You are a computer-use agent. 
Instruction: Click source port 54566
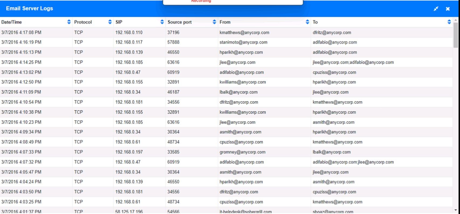pos(173,211)
